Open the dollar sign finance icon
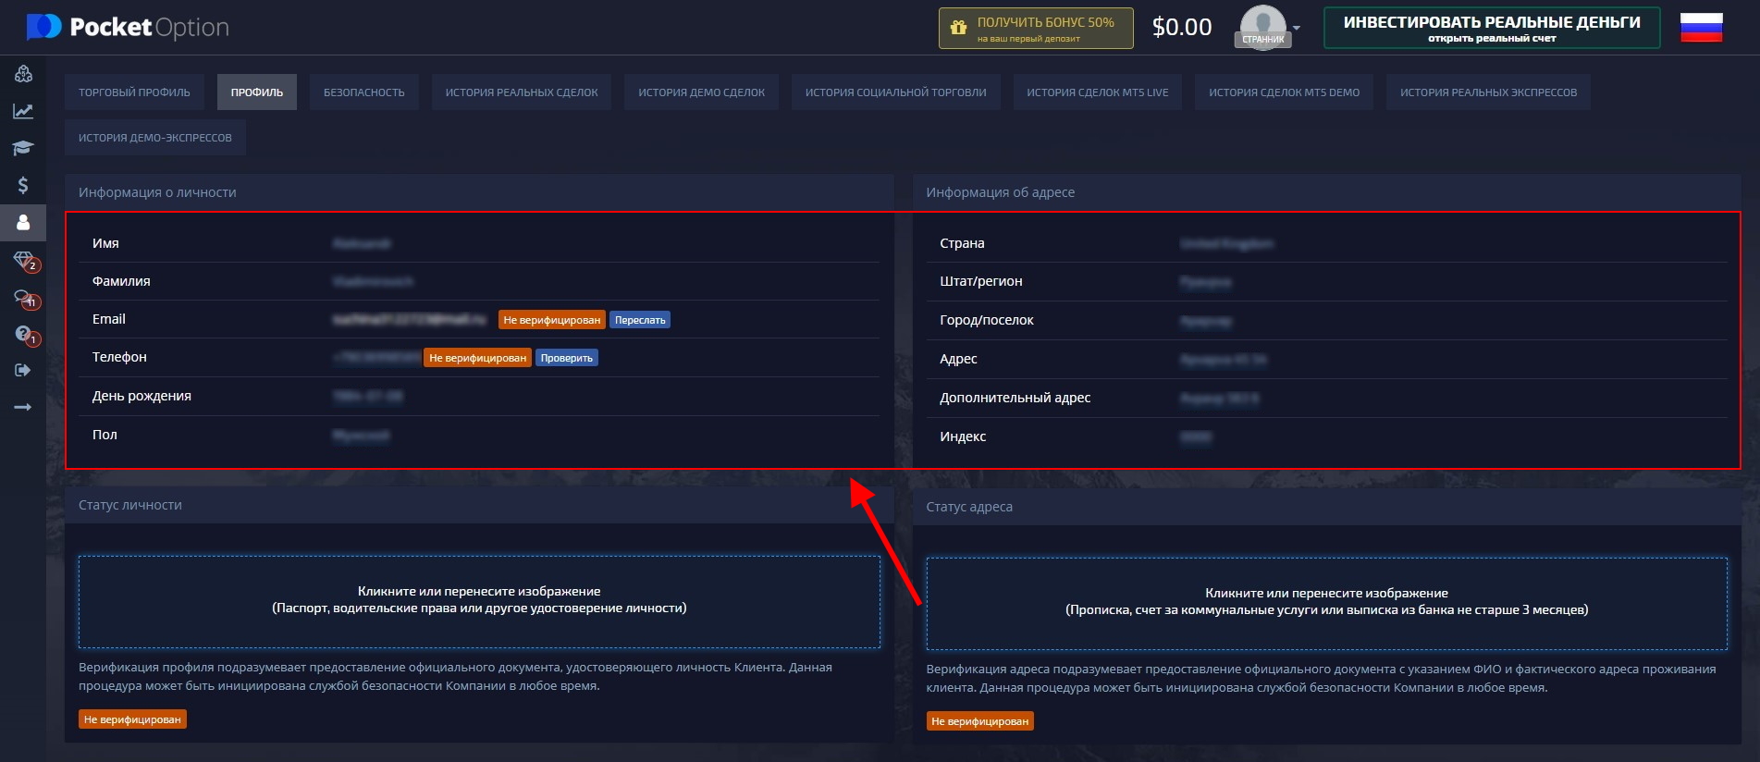The height and width of the screenshot is (762, 1760). tap(23, 185)
